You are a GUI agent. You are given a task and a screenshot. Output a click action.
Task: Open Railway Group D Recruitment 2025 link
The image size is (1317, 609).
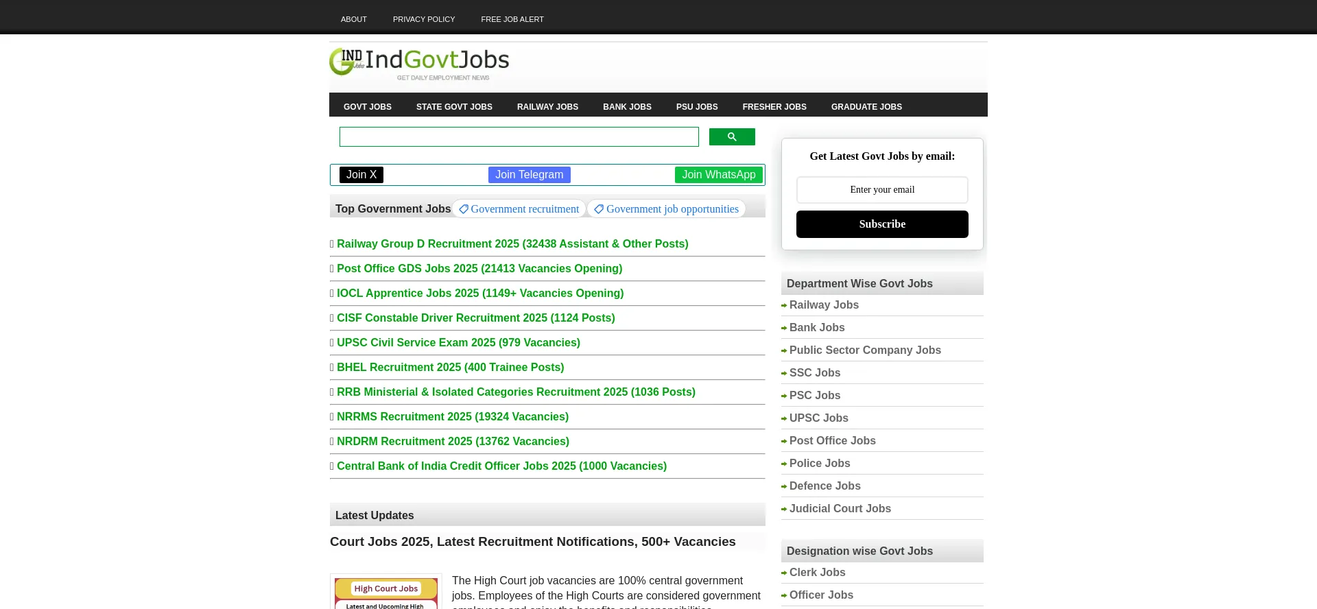(x=512, y=243)
